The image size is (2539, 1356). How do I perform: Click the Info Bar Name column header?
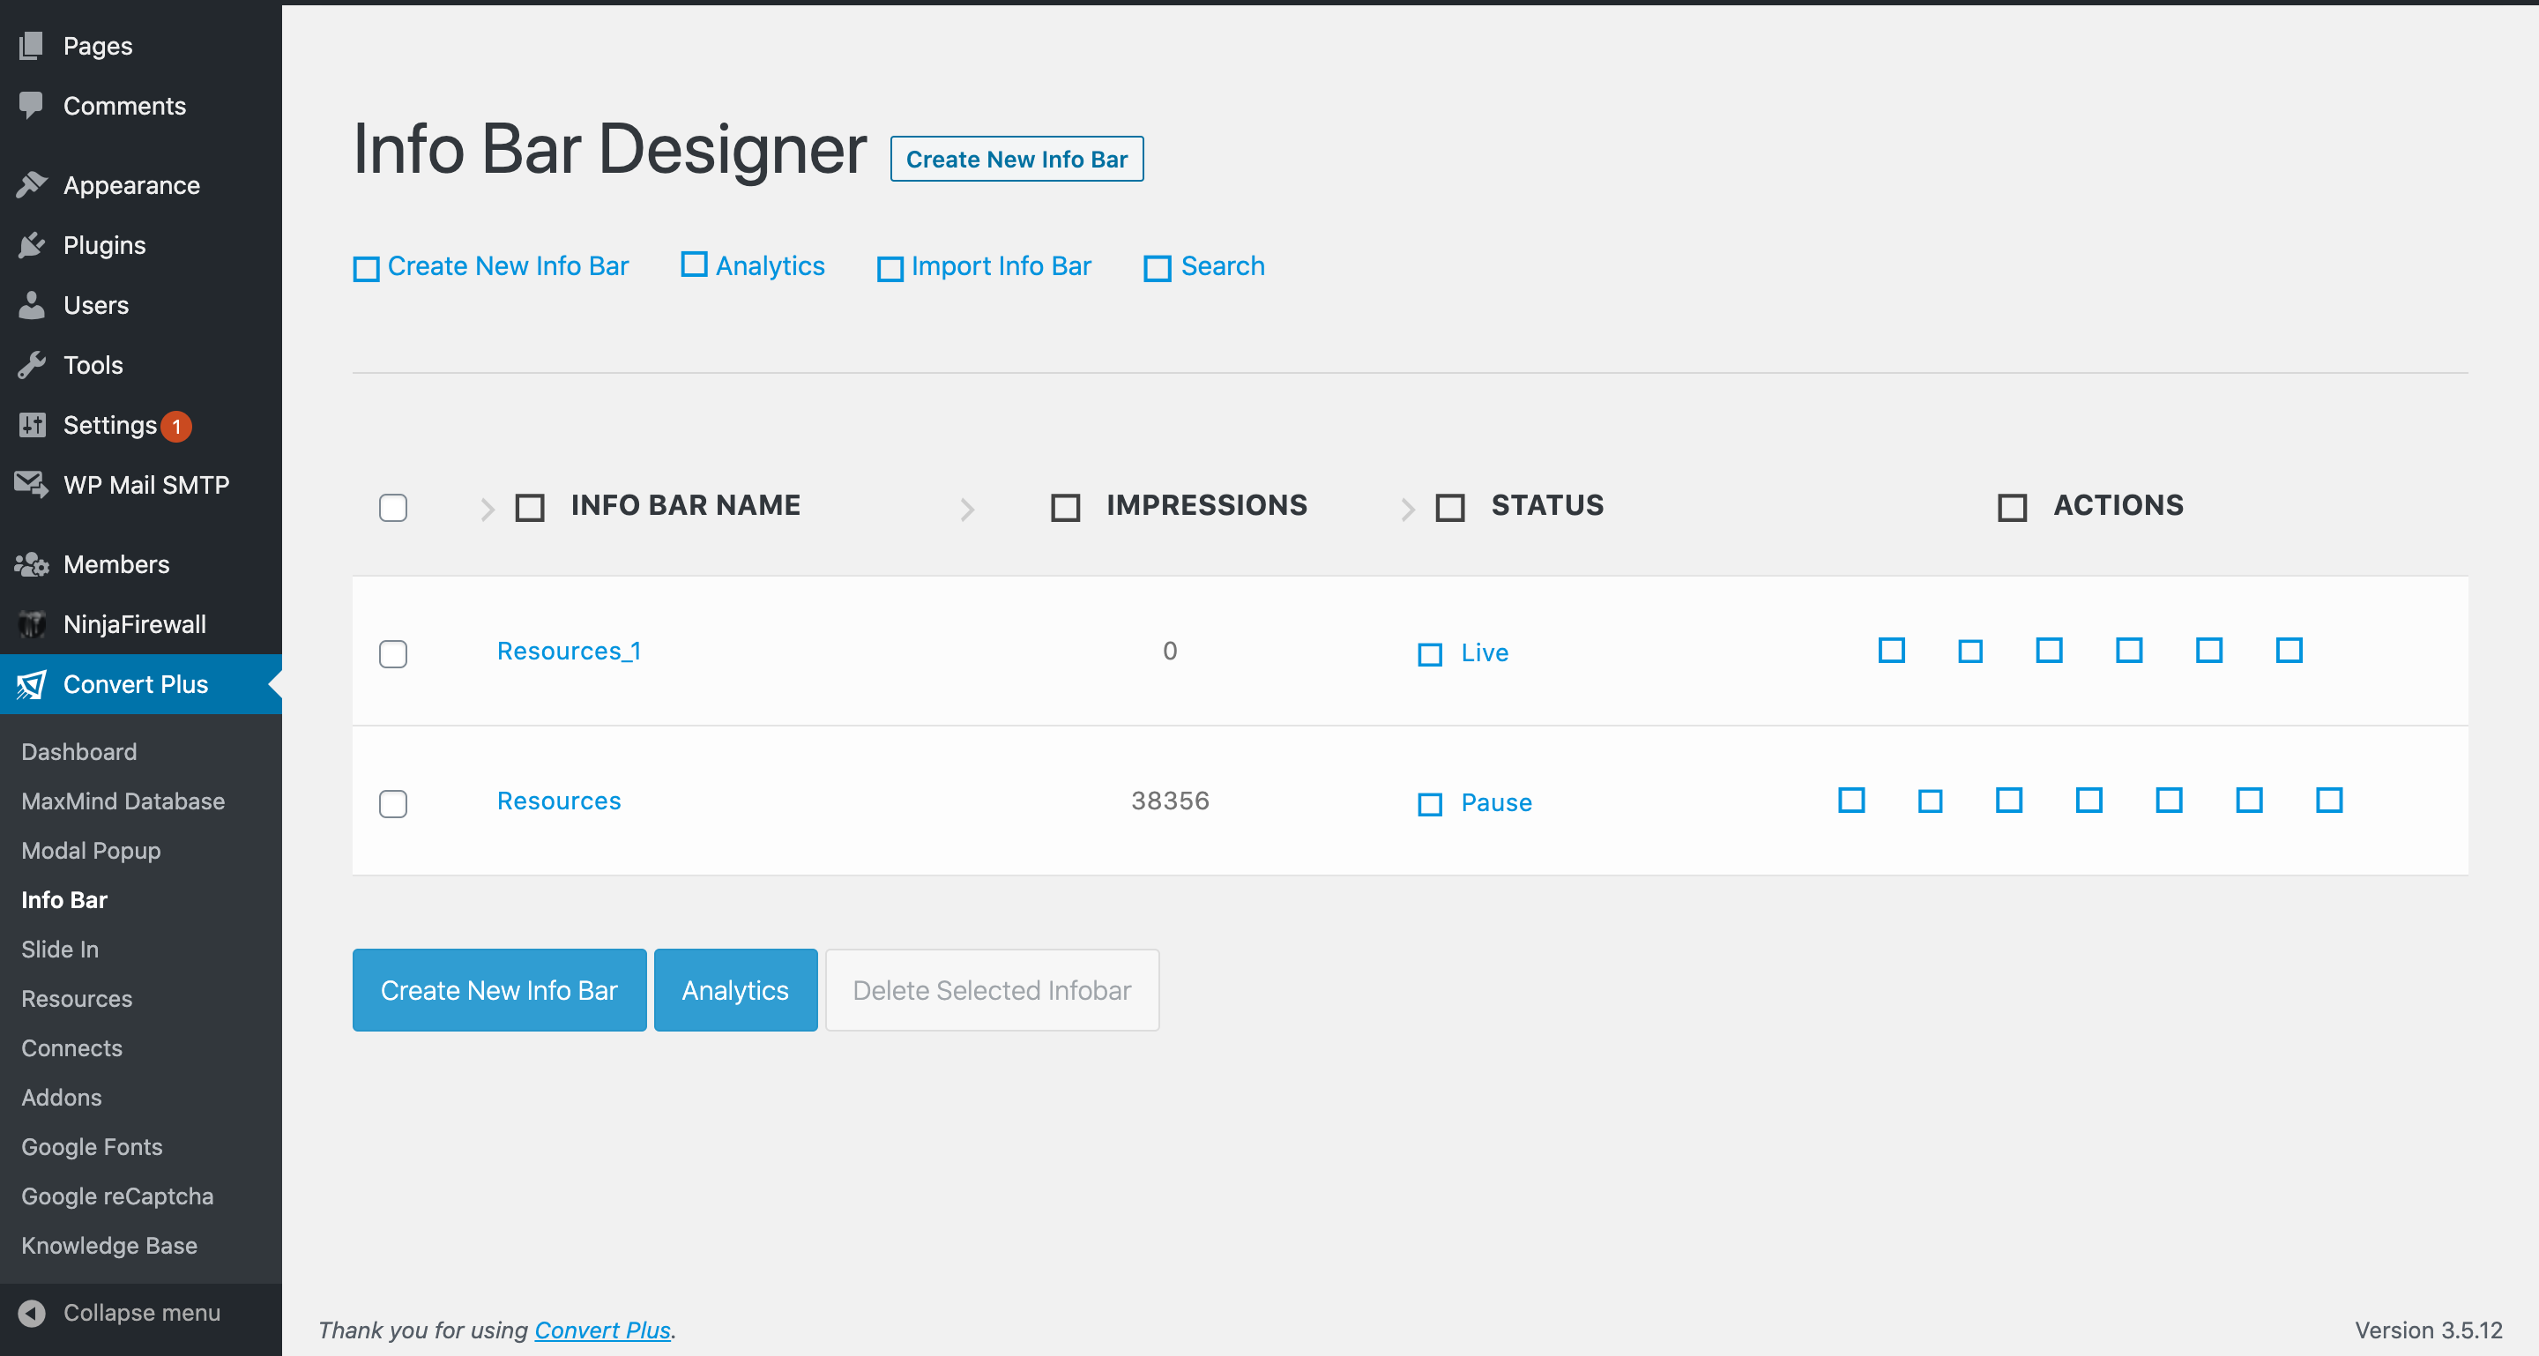point(685,505)
